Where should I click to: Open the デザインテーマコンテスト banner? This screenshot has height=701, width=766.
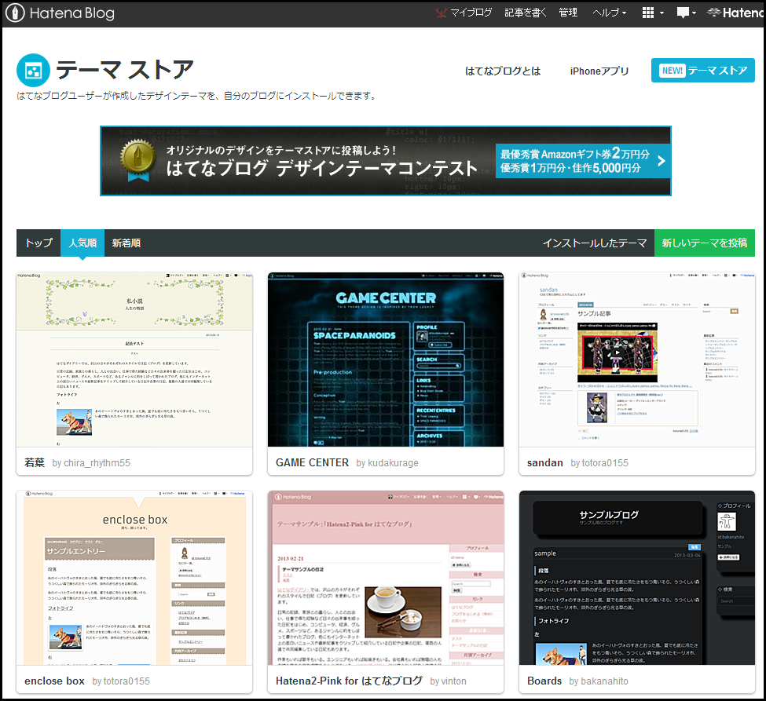[386, 161]
